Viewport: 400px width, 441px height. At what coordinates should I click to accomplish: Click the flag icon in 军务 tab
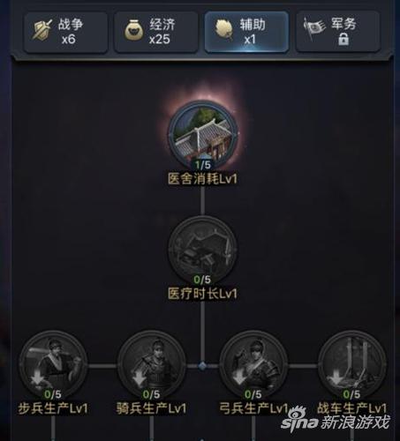click(315, 28)
